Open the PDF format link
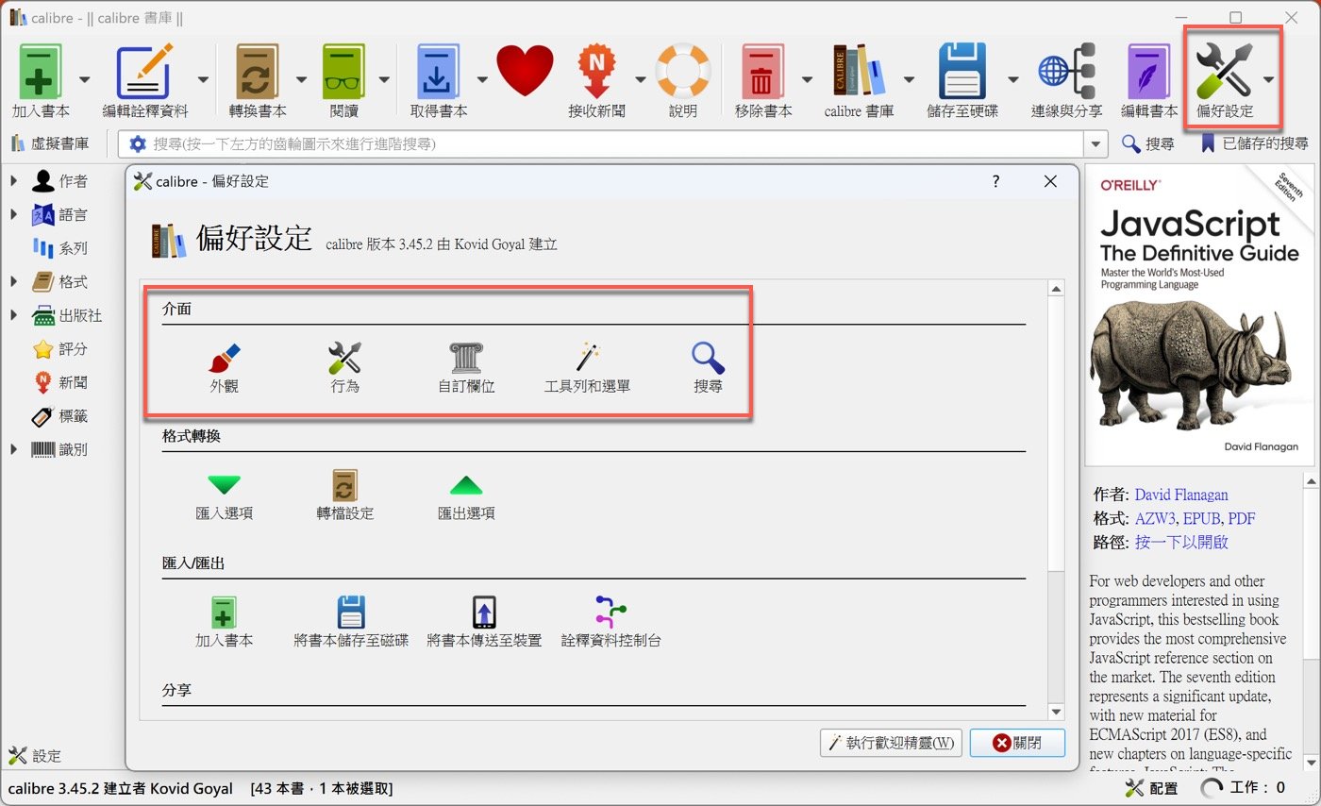This screenshot has width=1321, height=806. (x=1242, y=518)
